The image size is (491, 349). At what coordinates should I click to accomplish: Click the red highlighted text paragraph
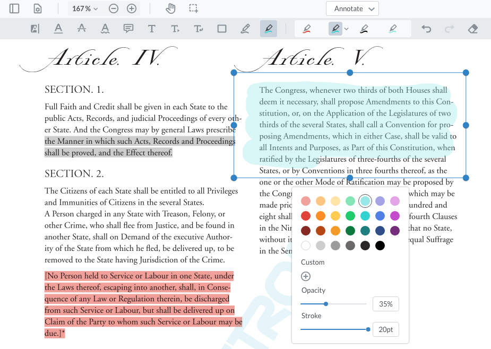143,304
